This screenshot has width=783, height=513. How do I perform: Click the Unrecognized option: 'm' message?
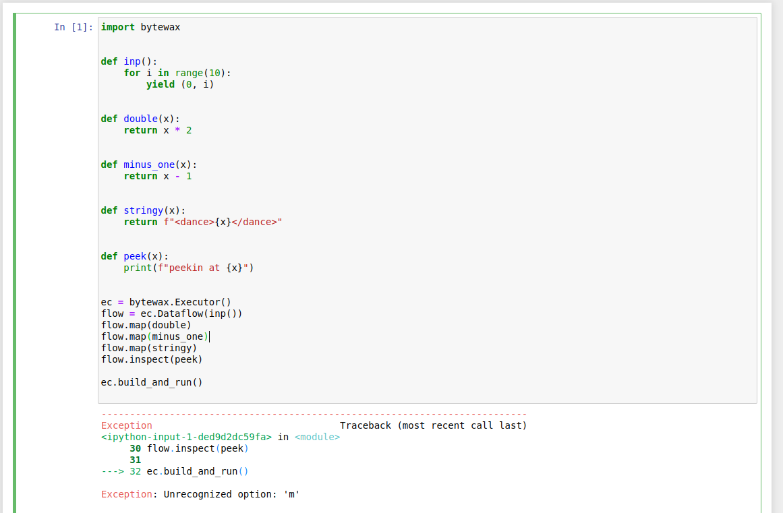(232, 495)
